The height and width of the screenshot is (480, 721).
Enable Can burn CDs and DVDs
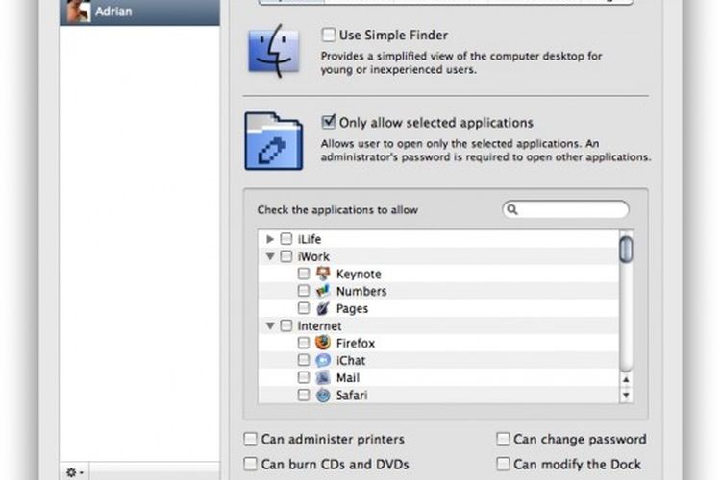pos(250,464)
